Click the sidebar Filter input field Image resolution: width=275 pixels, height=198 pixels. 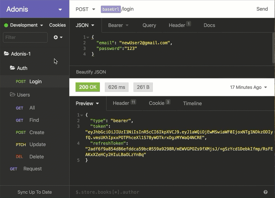(25, 37)
